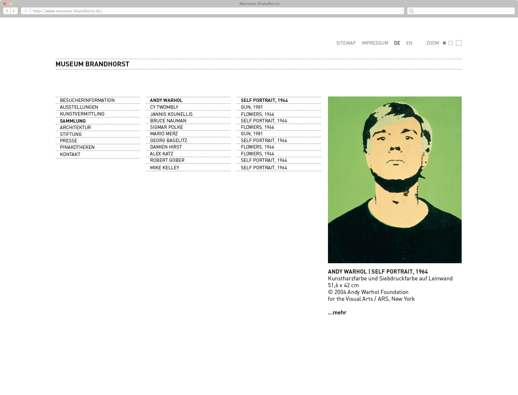This screenshot has width=518, height=395.
Task: Click inside the browser search field
Action: coord(461,11)
